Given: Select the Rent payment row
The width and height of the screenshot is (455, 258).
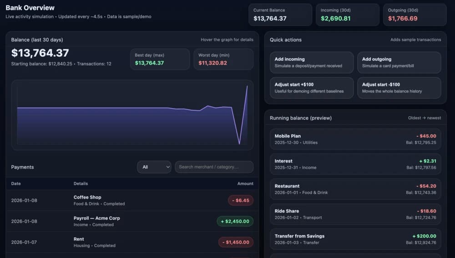Looking at the screenshot, I should (132, 242).
